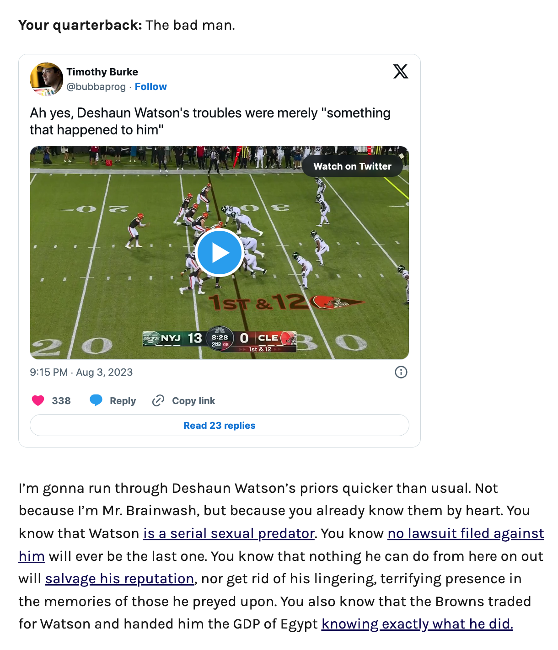Click the Reply text label
558x650 pixels.
pyautogui.click(x=123, y=401)
